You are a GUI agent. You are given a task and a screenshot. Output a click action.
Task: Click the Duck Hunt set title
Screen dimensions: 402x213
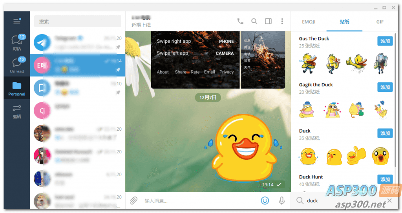point(311,177)
